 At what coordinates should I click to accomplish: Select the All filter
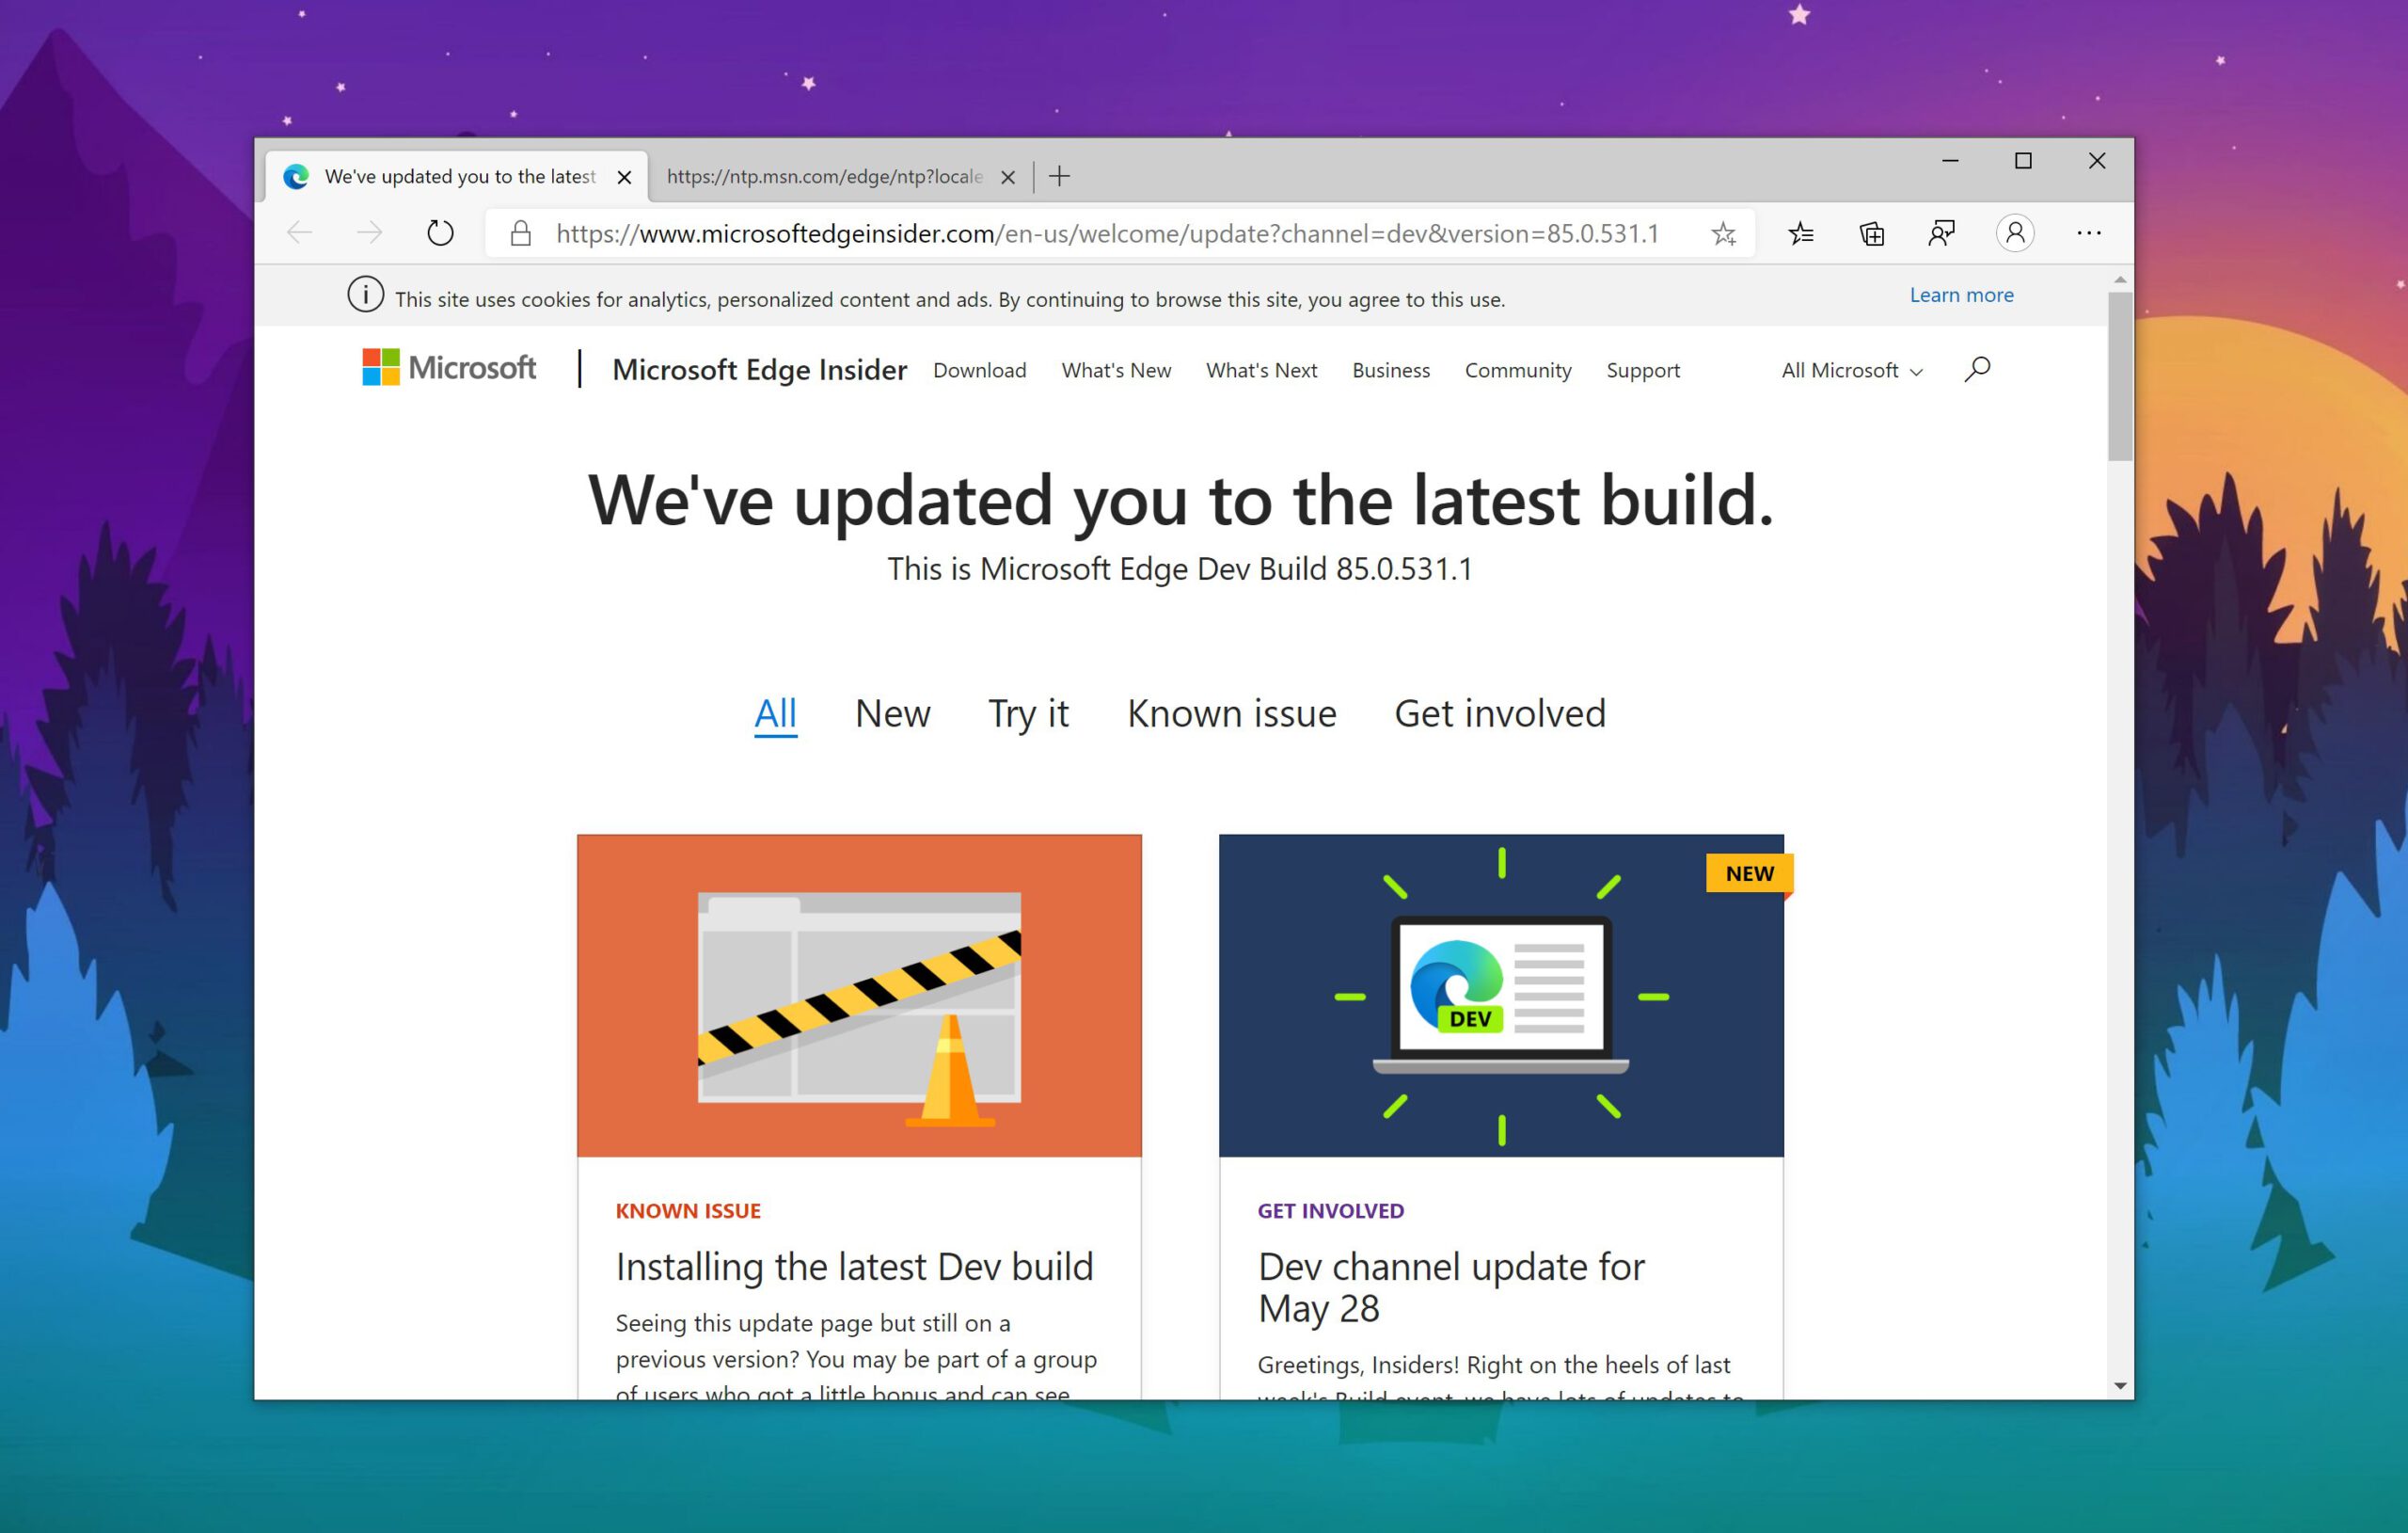pyautogui.click(x=775, y=714)
